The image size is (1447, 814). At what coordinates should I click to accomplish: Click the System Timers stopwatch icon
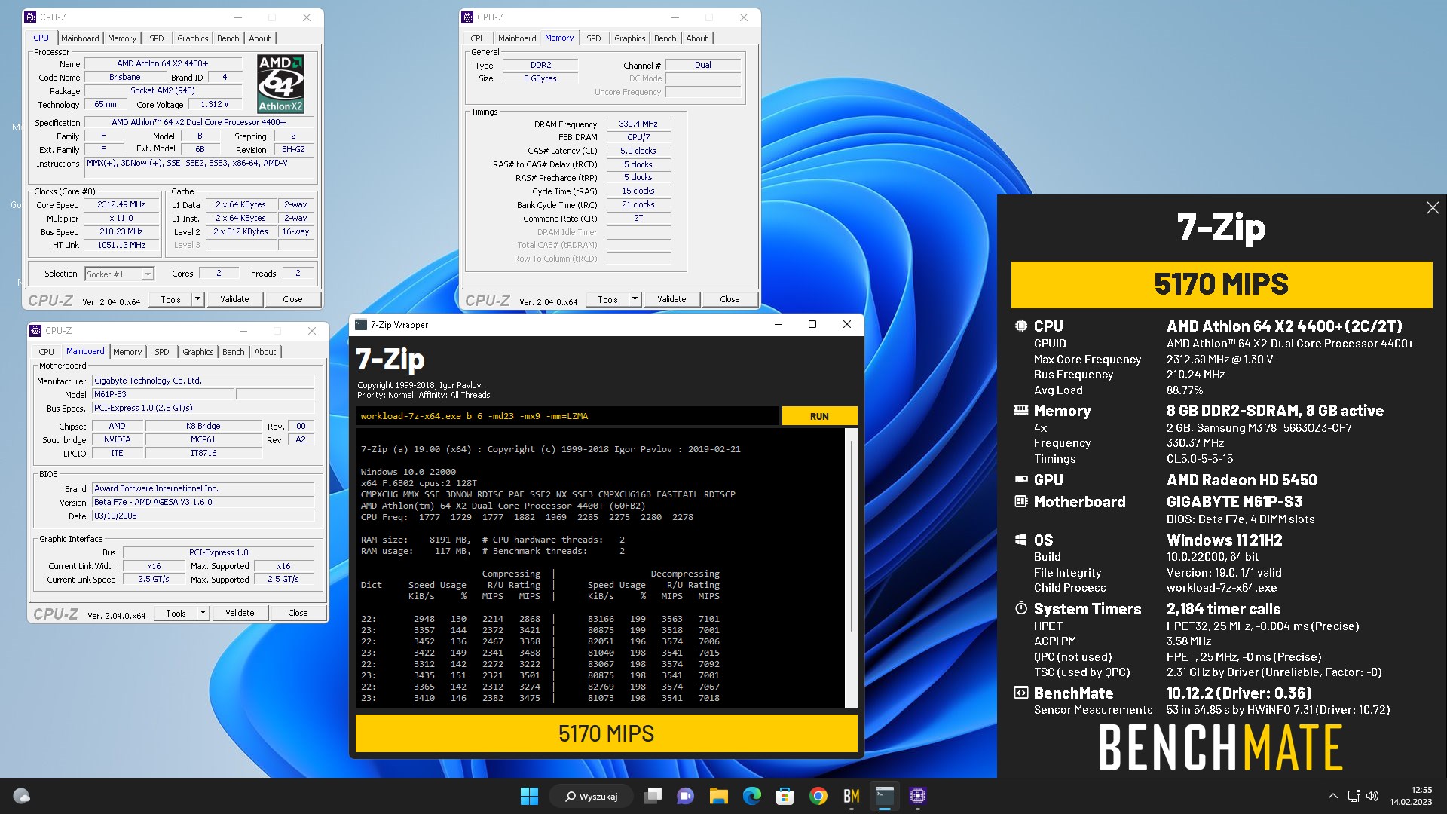(1021, 608)
